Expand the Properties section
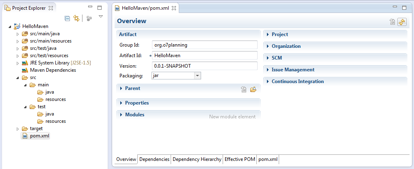The width and height of the screenshot is (414, 169). [121, 103]
